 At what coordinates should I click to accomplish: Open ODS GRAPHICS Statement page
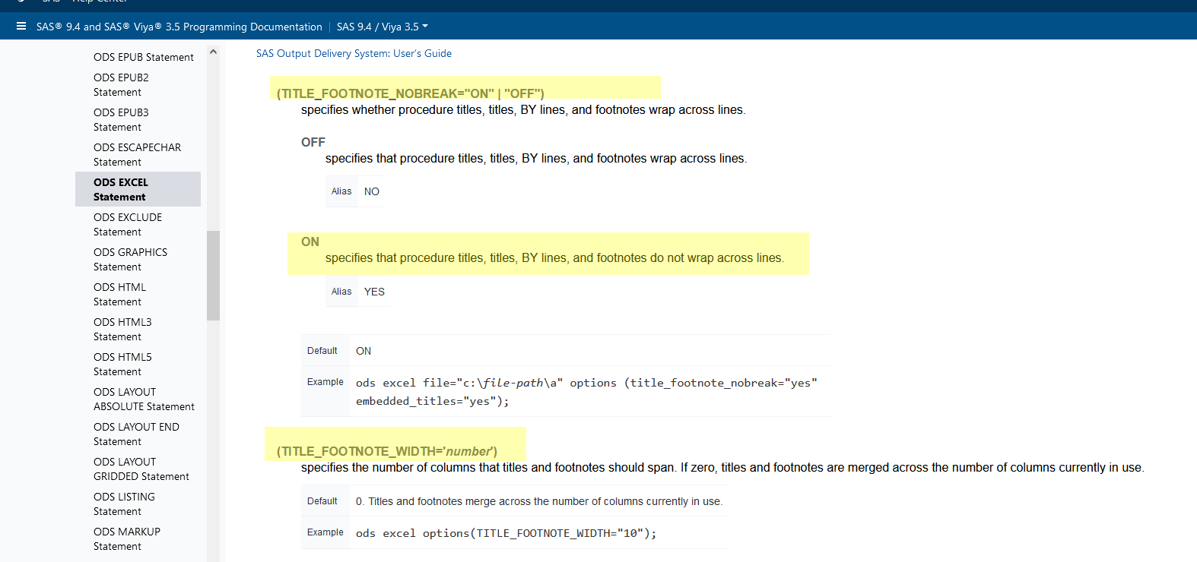pos(130,259)
